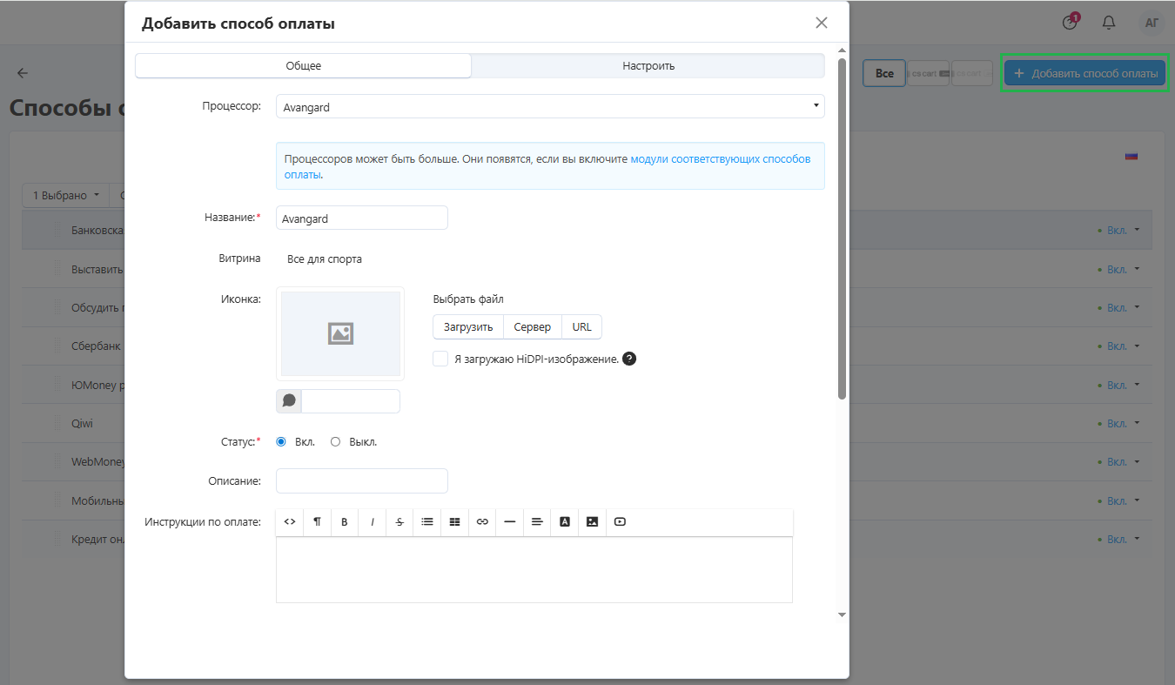
Task: Select the Выкл. status radio button
Action: coord(335,442)
